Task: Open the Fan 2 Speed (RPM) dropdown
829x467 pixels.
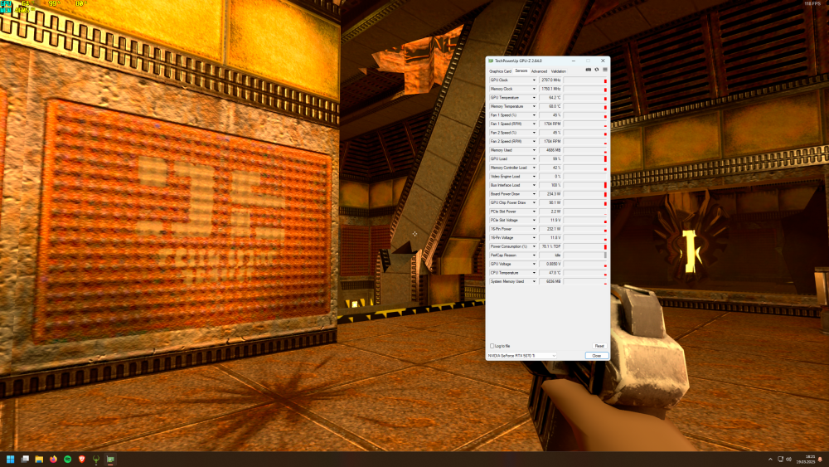Action: (x=534, y=141)
